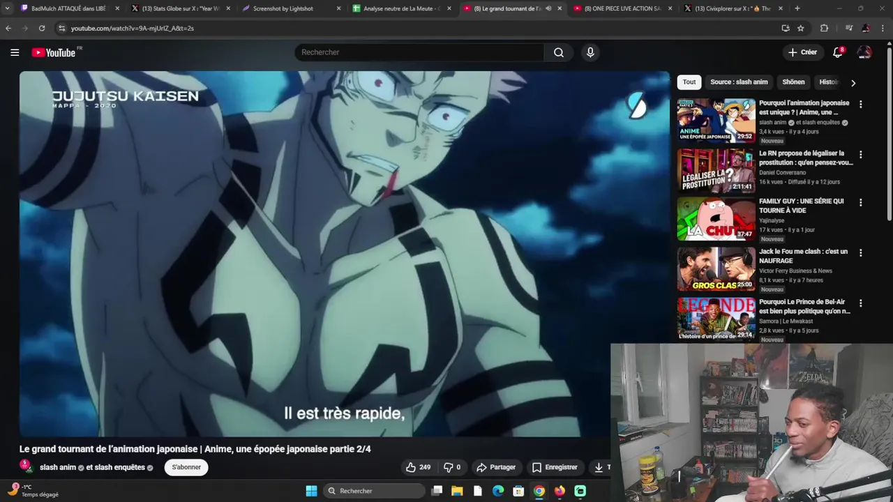This screenshot has width=893, height=502.
Task: Open the notifications bell
Action: pos(838,52)
